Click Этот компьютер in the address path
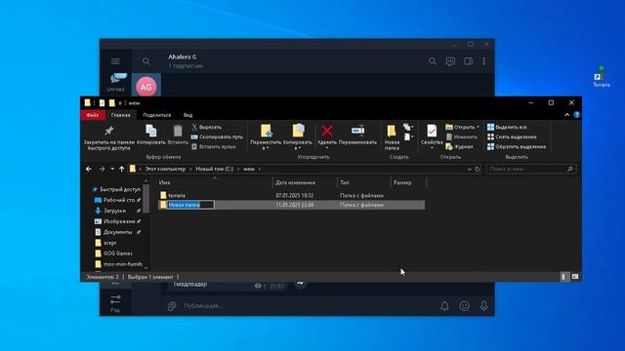The width and height of the screenshot is (625, 351). click(x=165, y=169)
